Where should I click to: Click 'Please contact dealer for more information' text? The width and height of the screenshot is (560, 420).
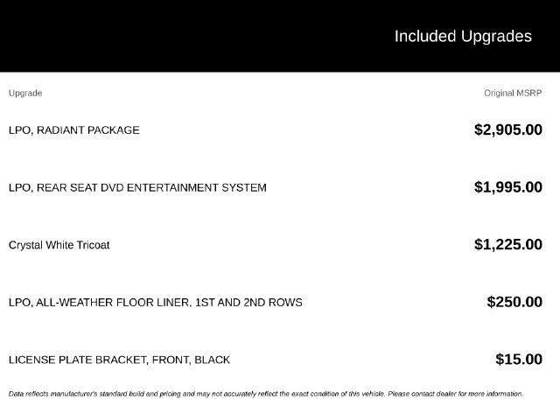(x=455, y=394)
